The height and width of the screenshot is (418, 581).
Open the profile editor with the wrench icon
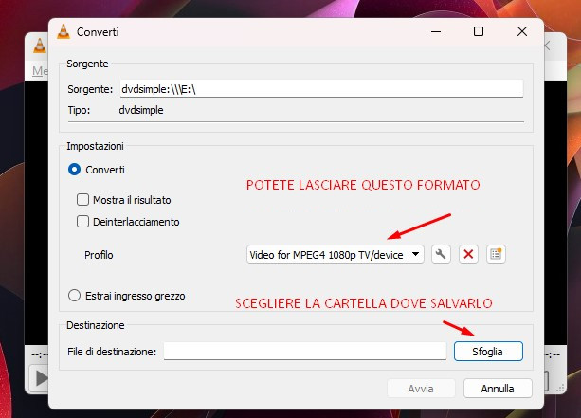440,254
